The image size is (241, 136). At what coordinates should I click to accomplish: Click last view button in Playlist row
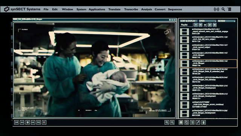click(215, 25)
